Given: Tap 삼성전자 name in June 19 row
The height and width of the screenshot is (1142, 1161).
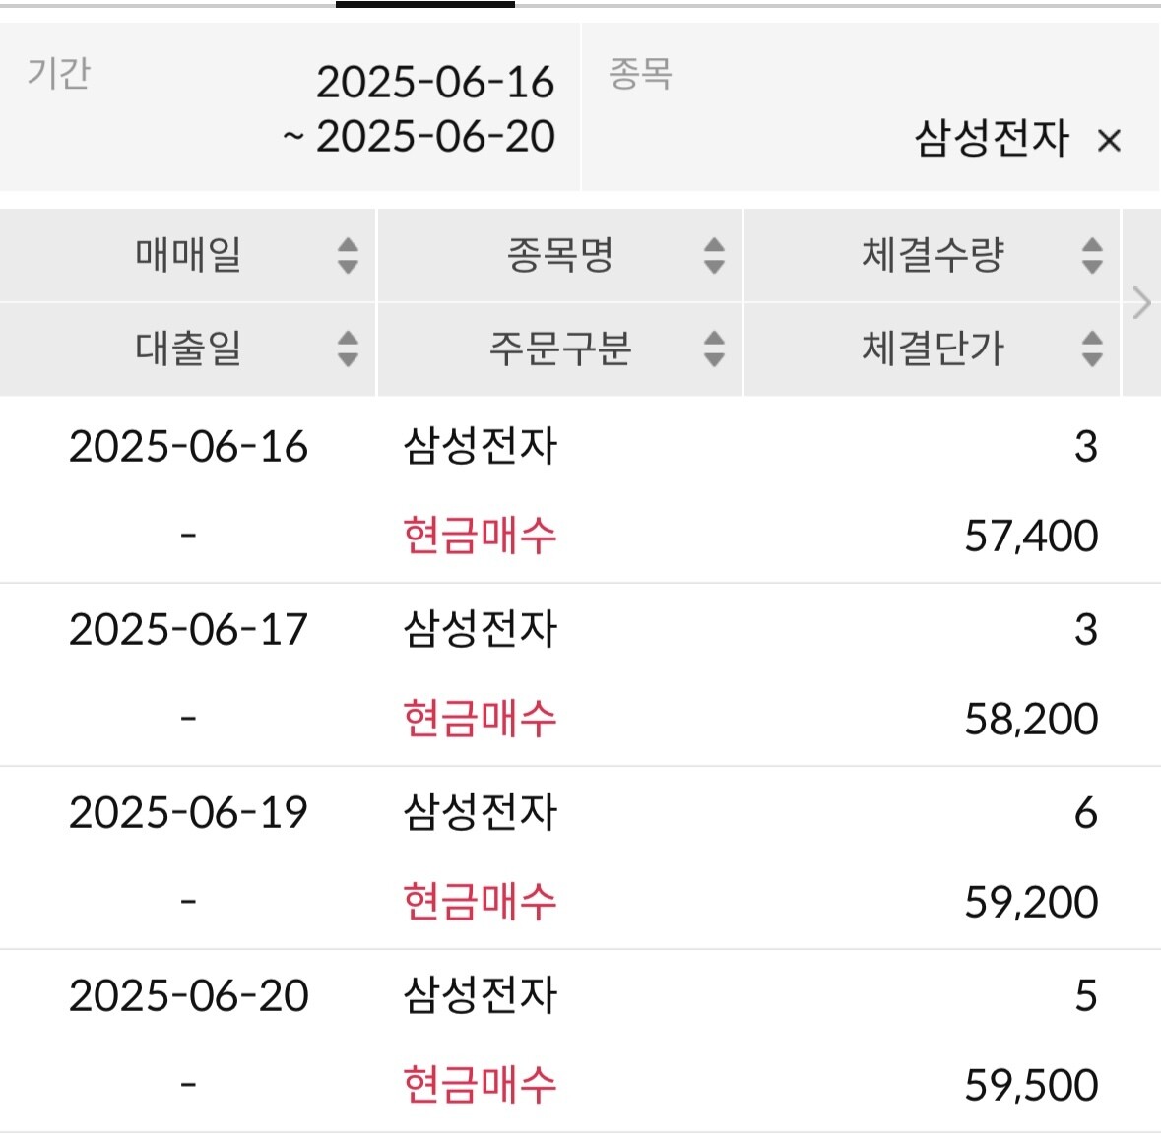Looking at the screenshot, I should pyautogui.click(x=480, y=812).
